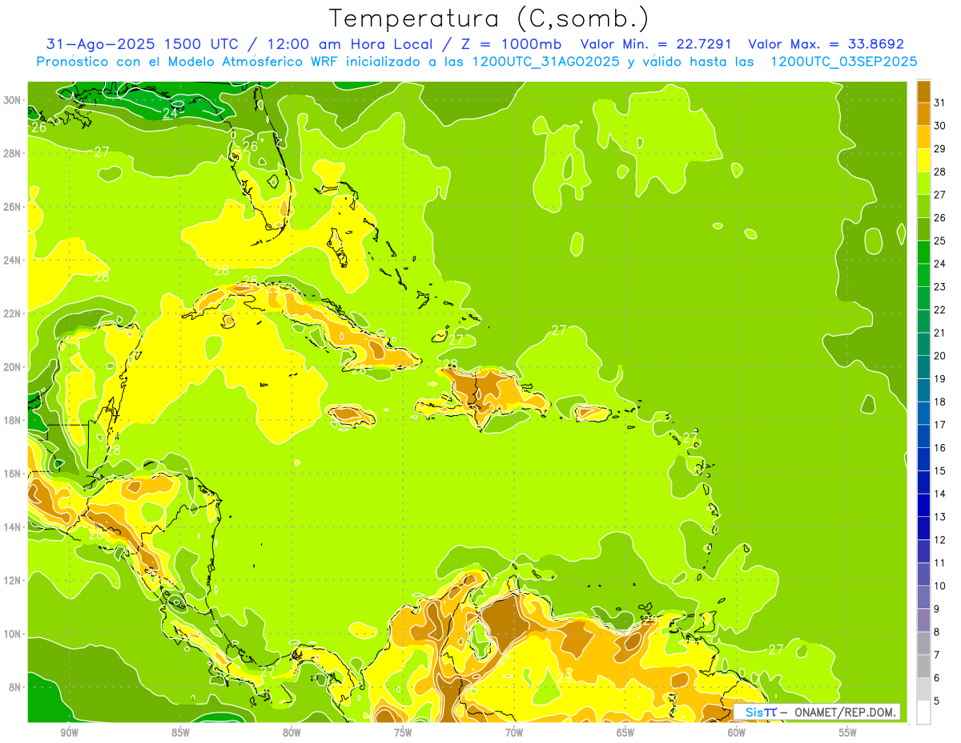Click the 8N latitude label
This screenshot has width=961, height=743.
click(16, 687)
